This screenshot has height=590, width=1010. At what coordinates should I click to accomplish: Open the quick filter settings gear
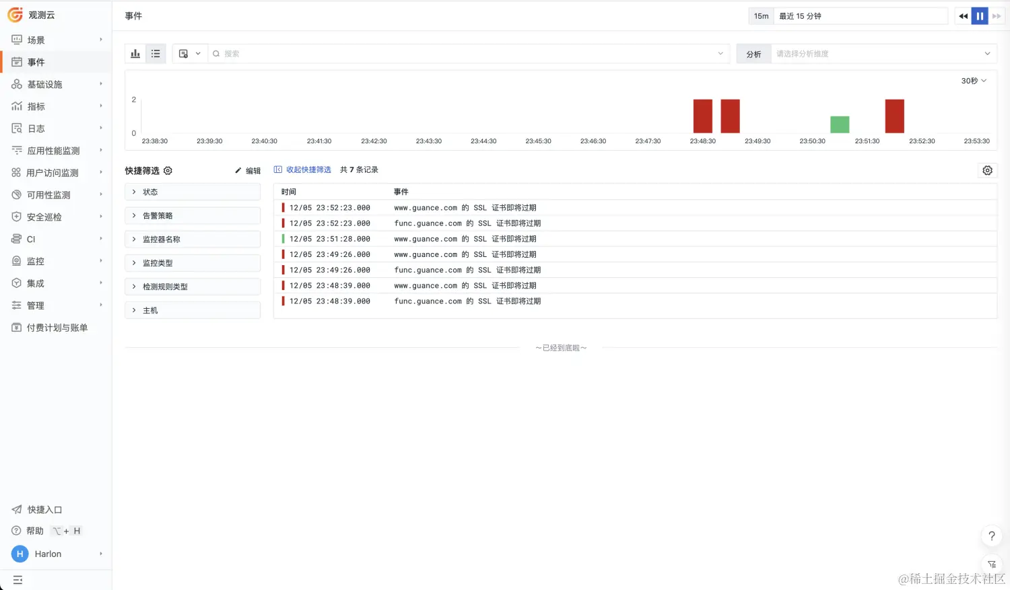coord(168,171)
